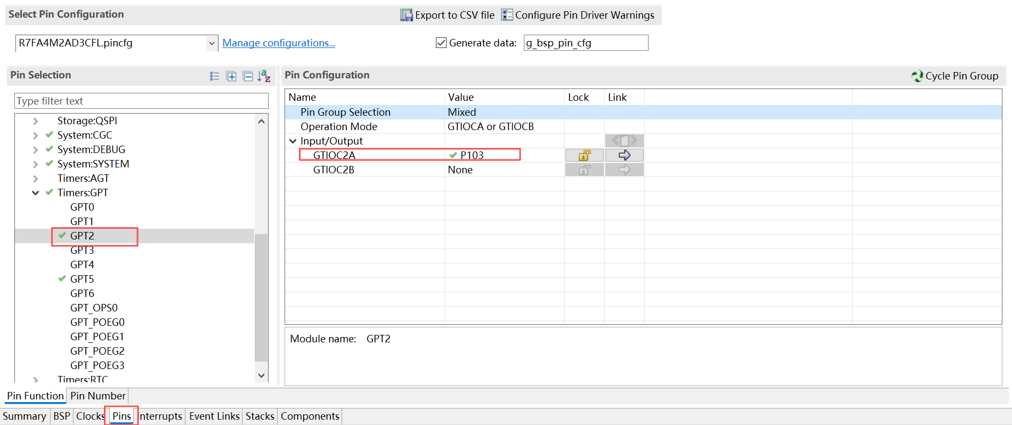Open Configure Pin Driver Warnings
This screenshot has width=1012, height=425.
(578, 15)
